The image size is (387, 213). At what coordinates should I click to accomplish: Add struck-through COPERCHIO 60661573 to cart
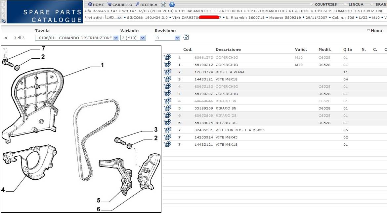click(x=168, y=57)
